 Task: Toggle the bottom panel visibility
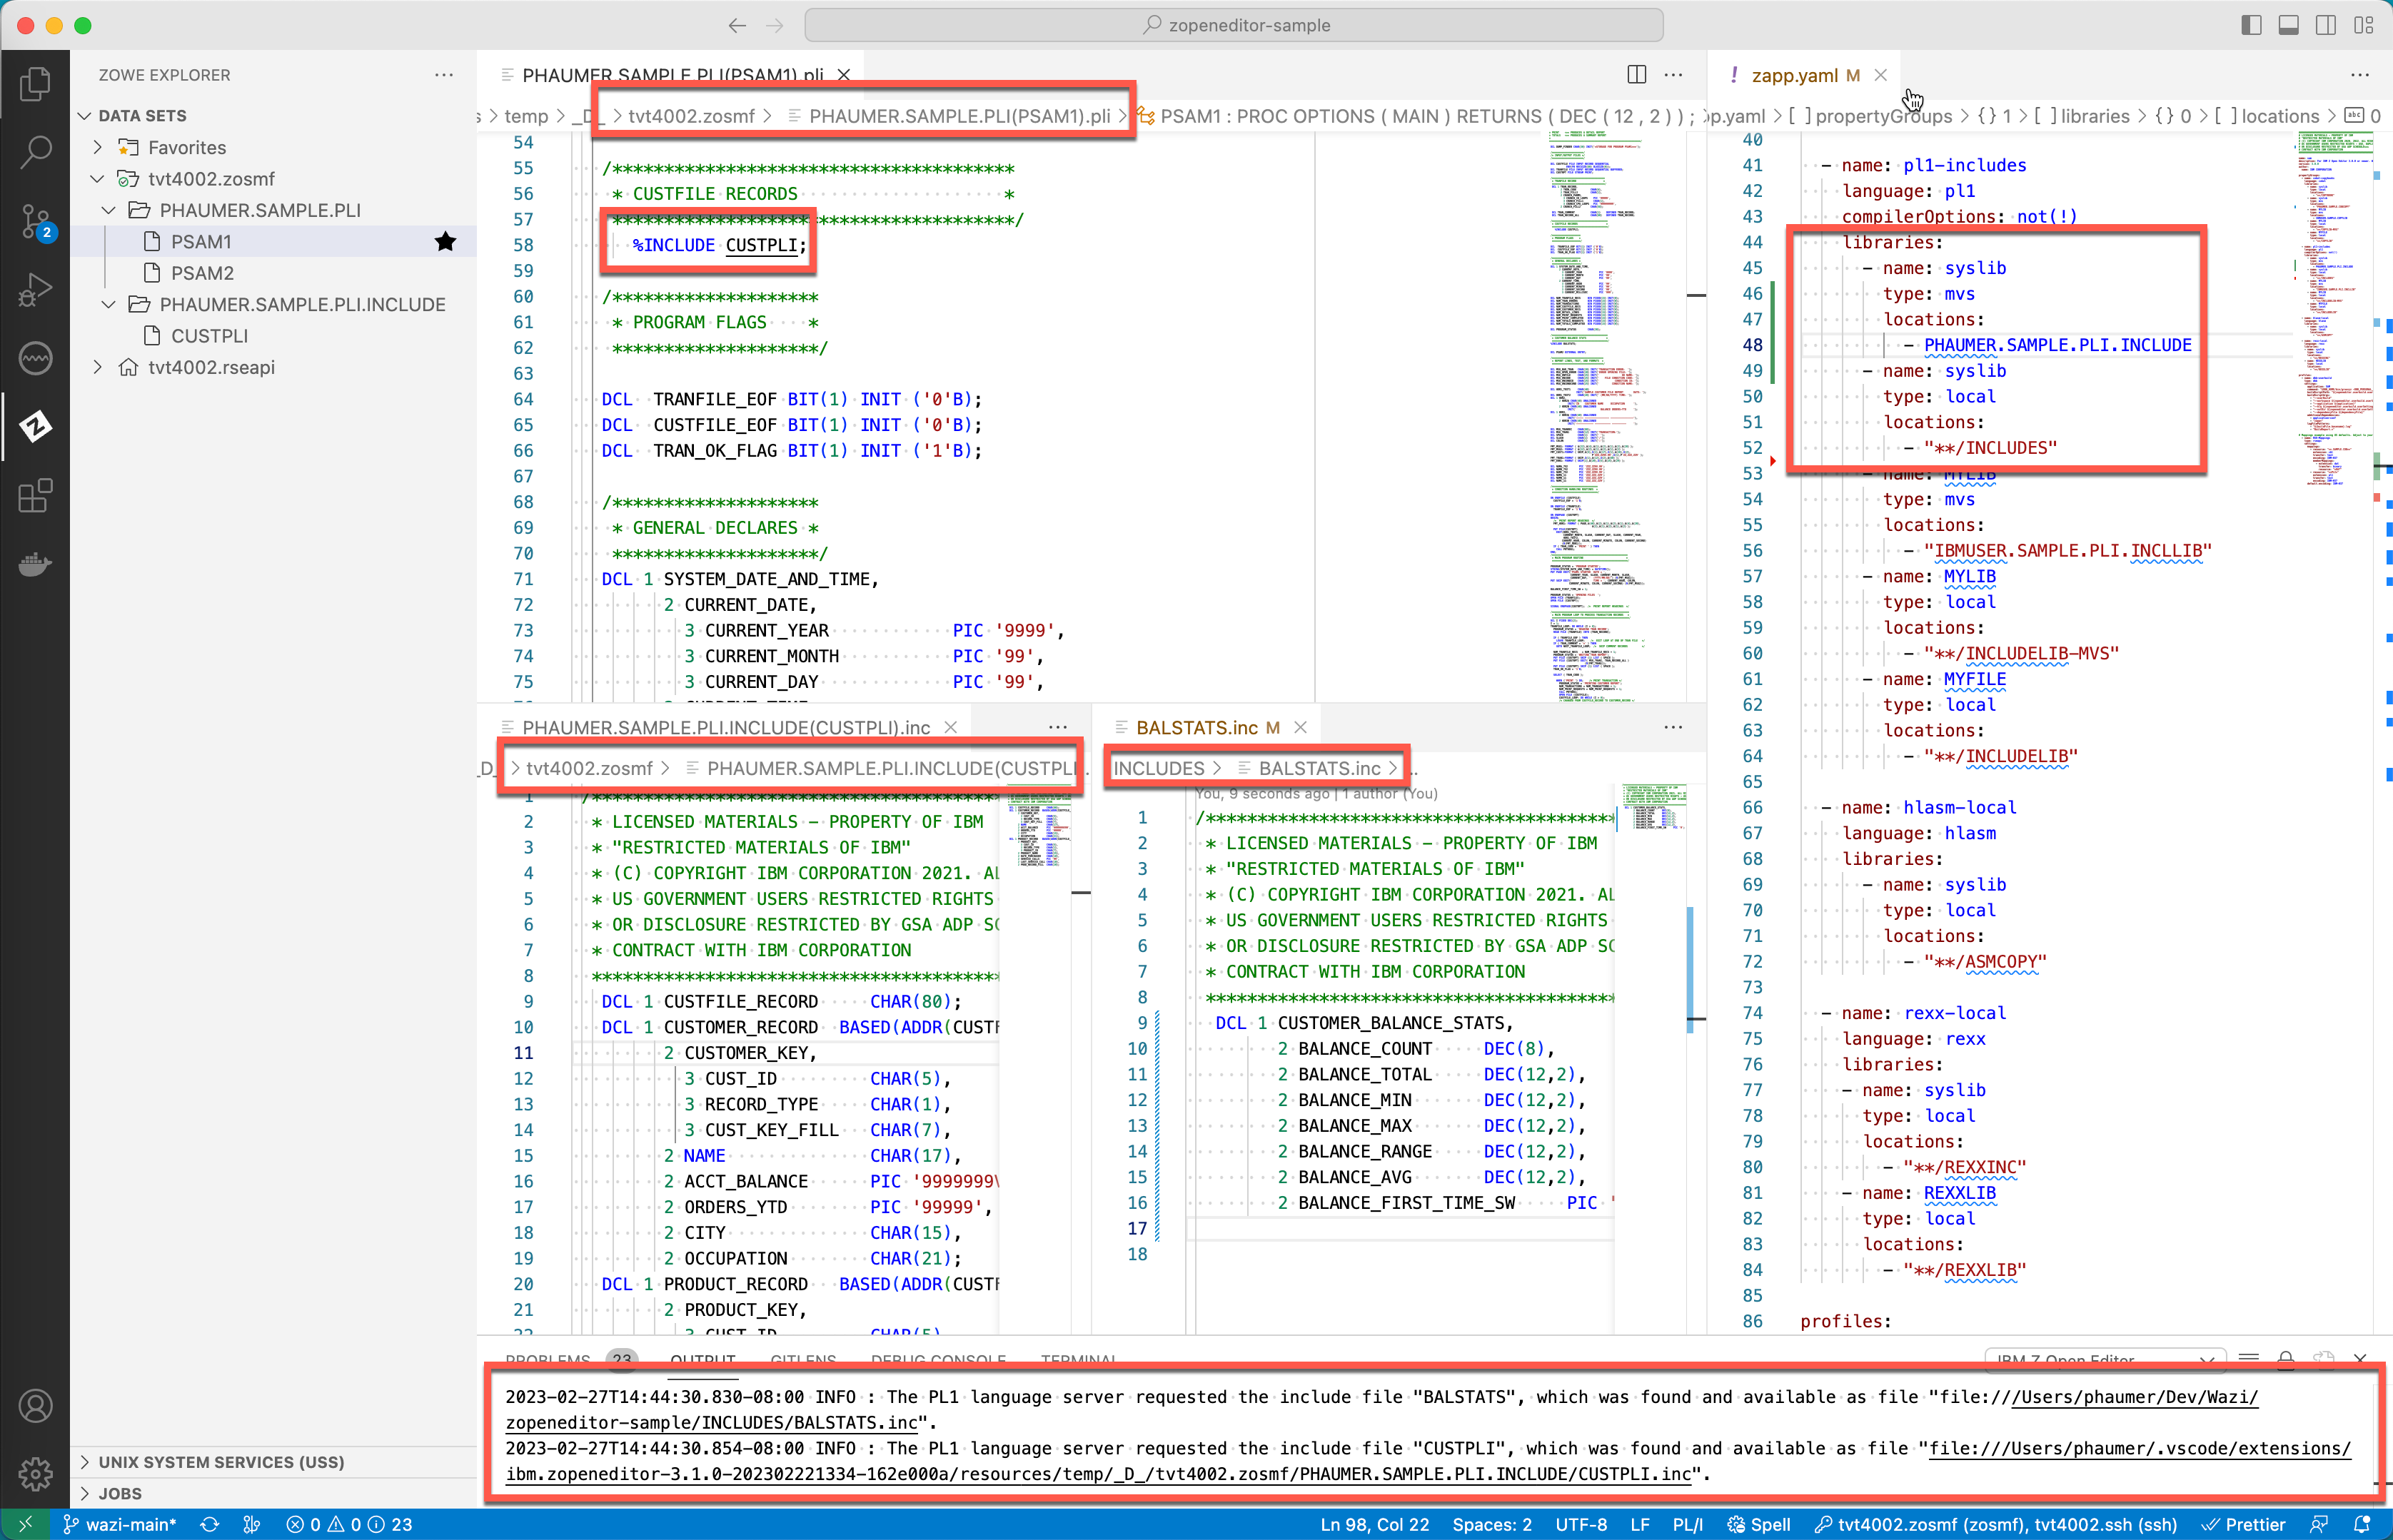(2289, 25)
